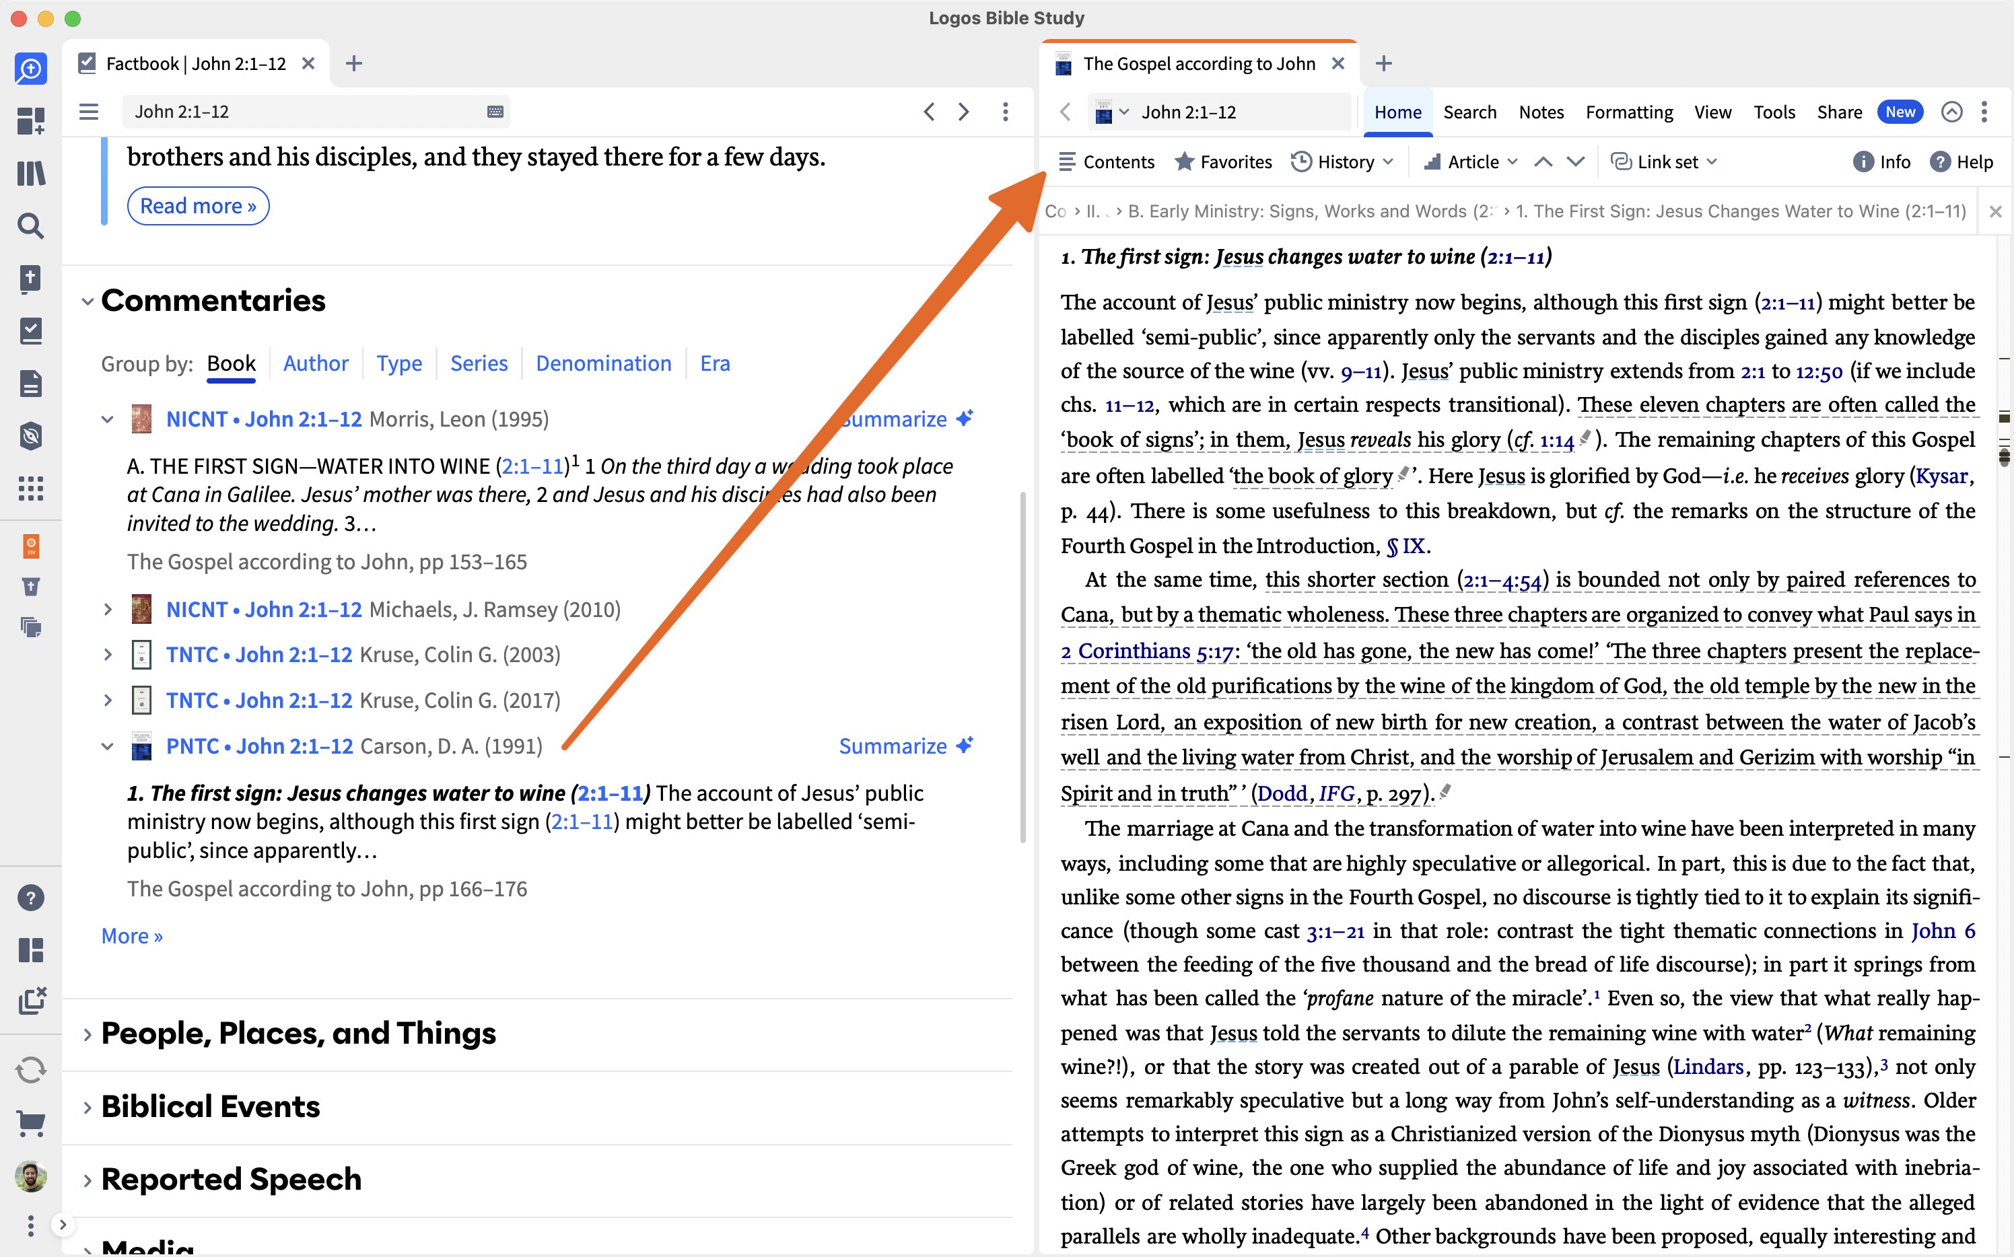Viewport: 2014px width, 1257px height.
Task: Group commentaries by Era
Action: tap(715, 363)
